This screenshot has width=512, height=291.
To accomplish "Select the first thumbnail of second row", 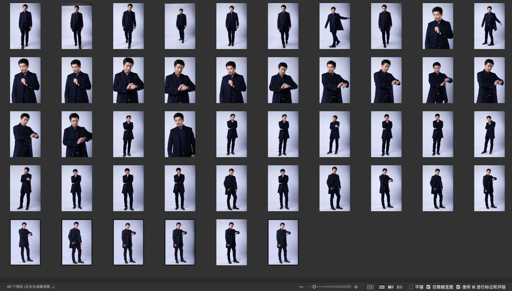I will (25, 80).
